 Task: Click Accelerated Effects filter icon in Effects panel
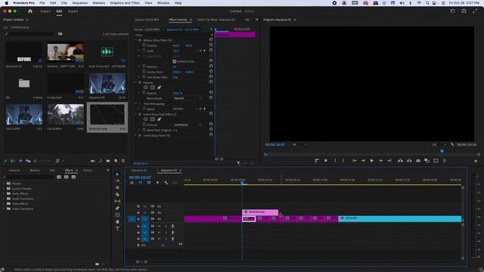tap(59, 177)
